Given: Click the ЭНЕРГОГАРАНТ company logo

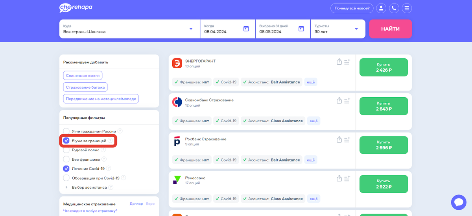Looking at the screenshot, I should tap(177, 63).
